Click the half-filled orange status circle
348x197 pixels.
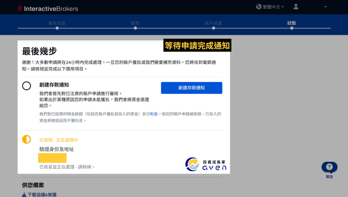click(x=26, y=139)
